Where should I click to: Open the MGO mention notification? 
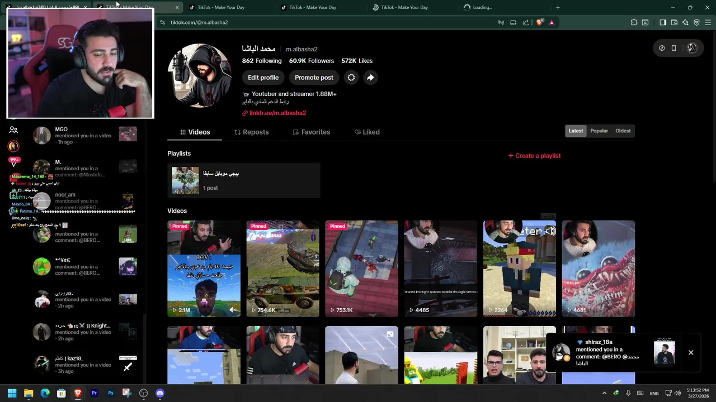coord(84,135)
